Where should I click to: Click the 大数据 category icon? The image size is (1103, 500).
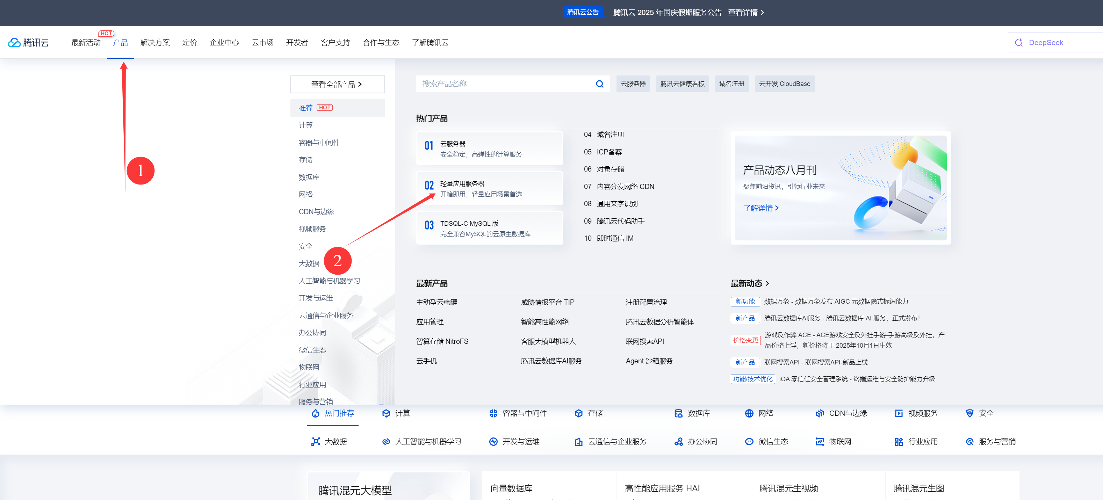(x=316, y=441)
